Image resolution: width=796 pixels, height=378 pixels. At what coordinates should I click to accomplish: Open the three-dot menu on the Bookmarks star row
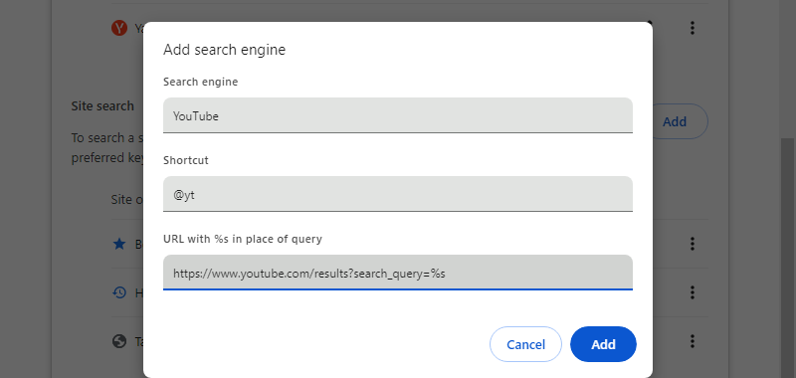pyautogui.click(x=692, y=244)
